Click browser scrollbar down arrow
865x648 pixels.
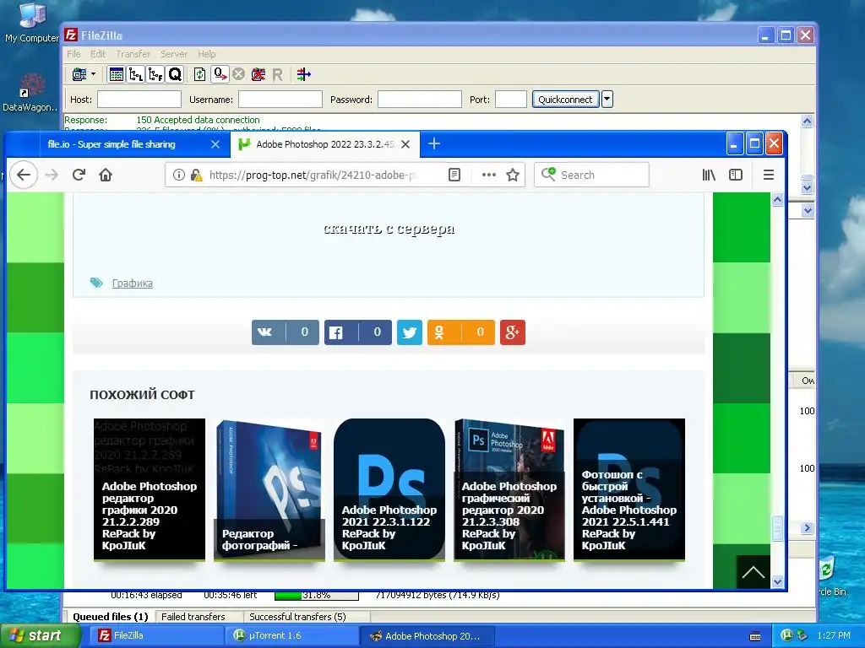click(x=777, y=581)
